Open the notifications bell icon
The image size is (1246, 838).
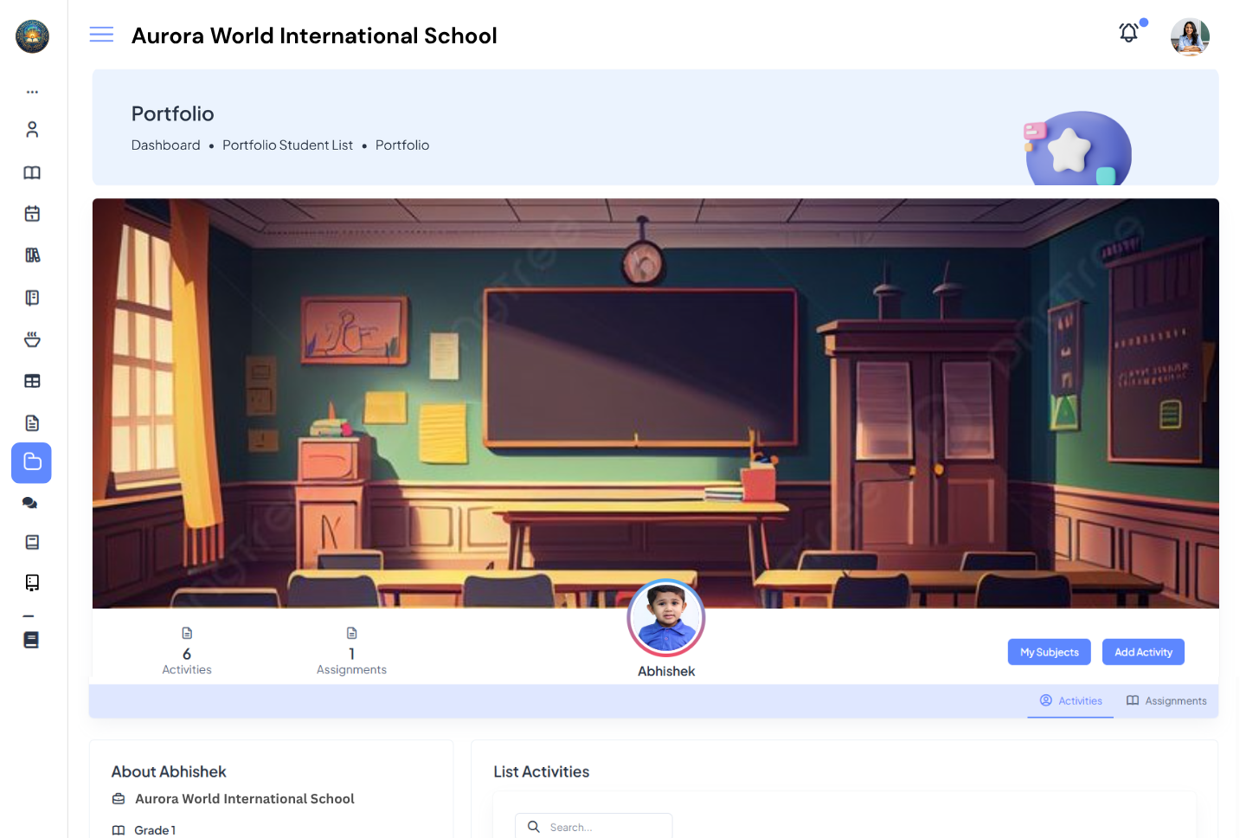(1128, 33)
